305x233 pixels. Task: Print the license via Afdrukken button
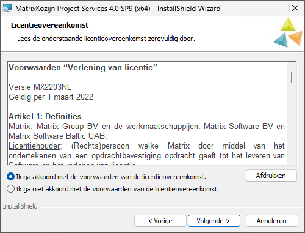(x=271, y=176)
